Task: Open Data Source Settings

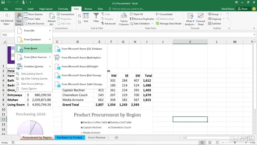Action: [x=33, y=84]
